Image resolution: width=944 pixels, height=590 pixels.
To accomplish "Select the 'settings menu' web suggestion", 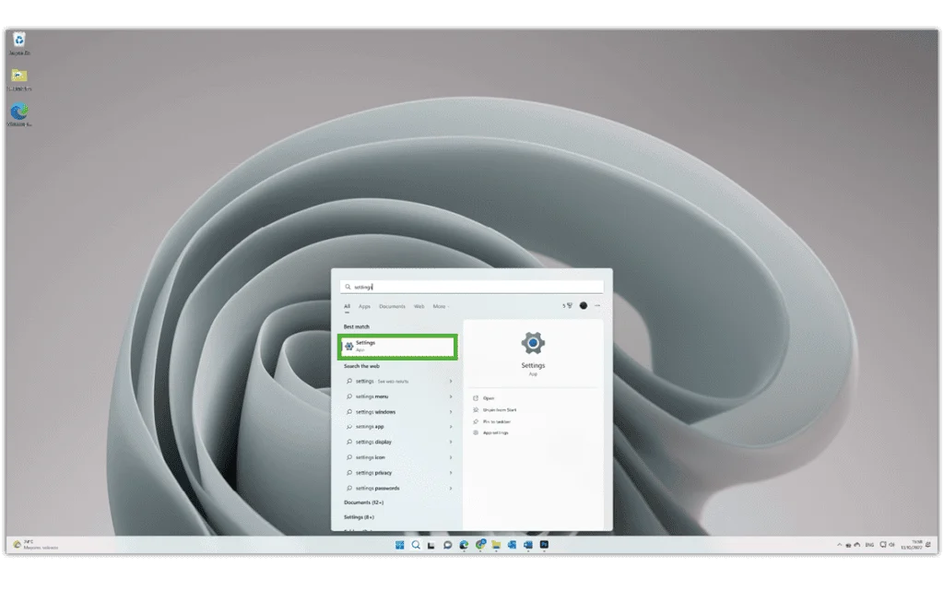I will pos(398,396).
